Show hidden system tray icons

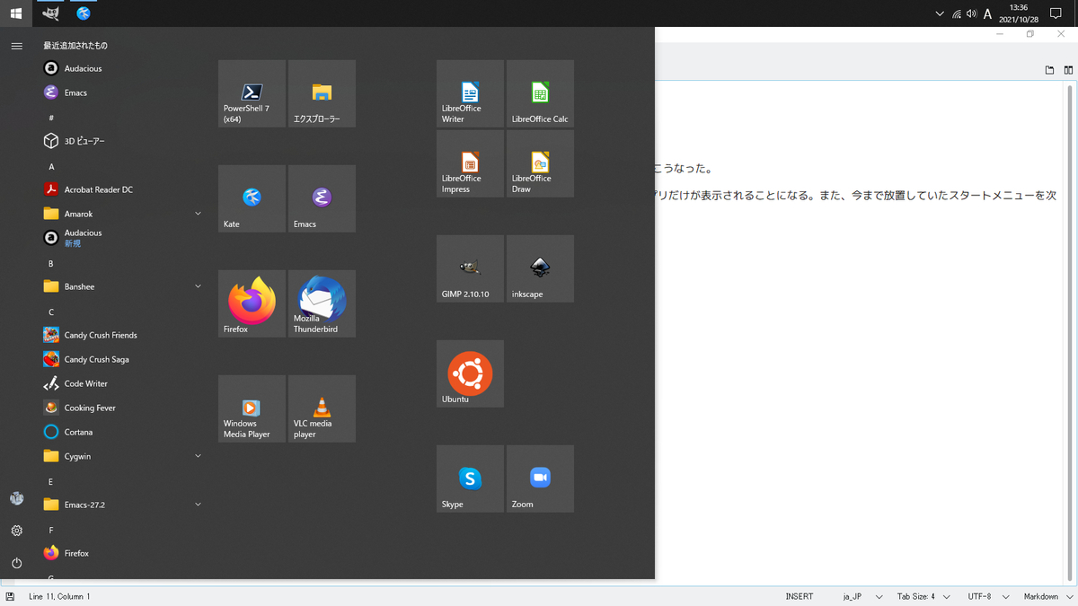(x=940, y=13)
